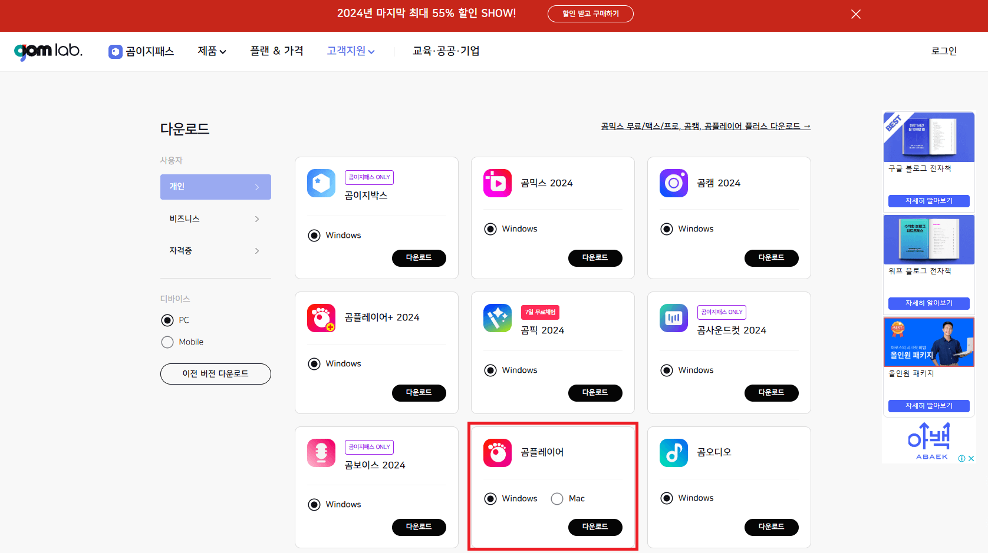988x553 pixels.
Task: Click the 올인원 패키지 ad thumbnail
Action: click(x=928, y=342)
